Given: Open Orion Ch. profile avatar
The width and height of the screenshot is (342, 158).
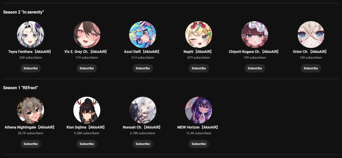Looking at the screenshot, I should 311,34.
